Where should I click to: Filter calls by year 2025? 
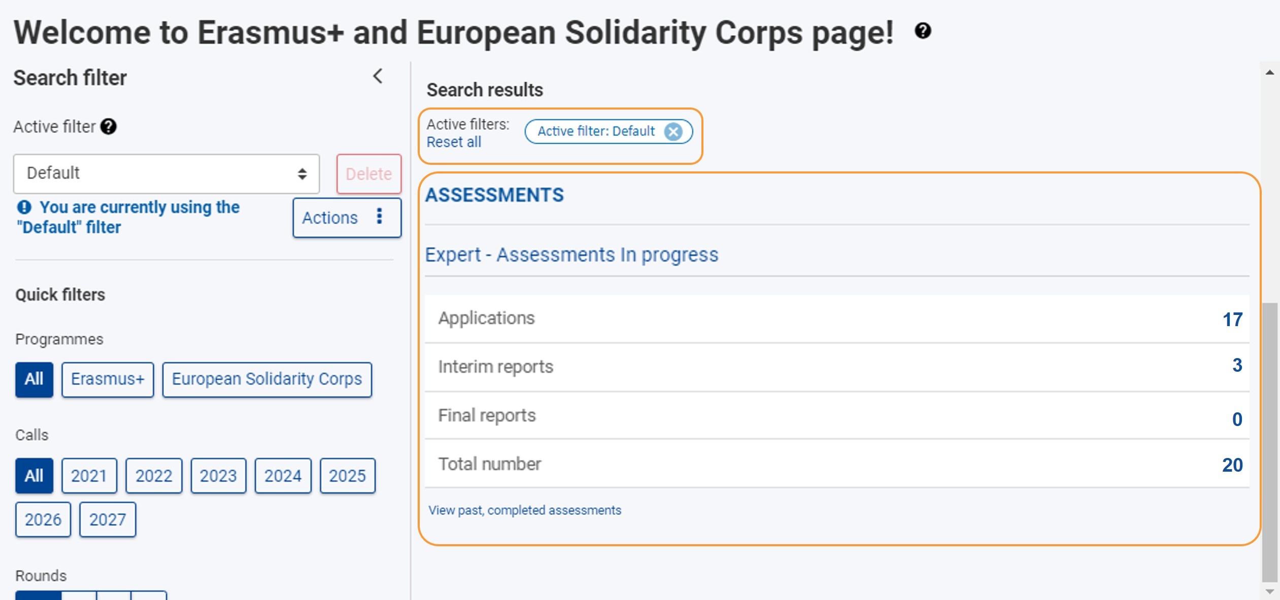[348, 476]
